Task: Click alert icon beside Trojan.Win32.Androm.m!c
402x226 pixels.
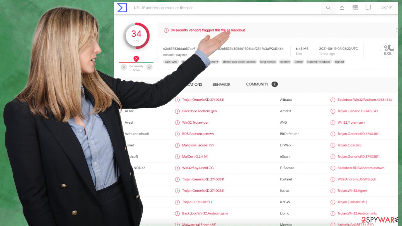Action: coord(333,213)
